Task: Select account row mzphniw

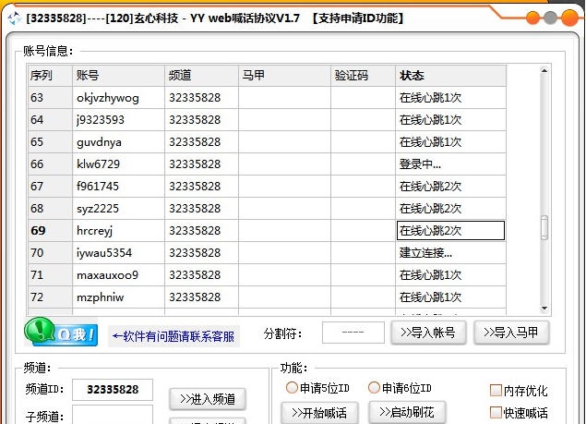Action: click(x=268, y=297)
